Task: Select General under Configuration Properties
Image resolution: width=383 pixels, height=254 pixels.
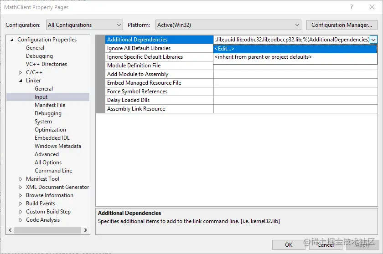Action: 35,48
